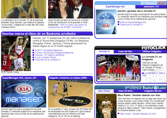Switch to the Aplazados J13 tab
The width and height of the screenshot is (167, 118).
click(151, 7)
